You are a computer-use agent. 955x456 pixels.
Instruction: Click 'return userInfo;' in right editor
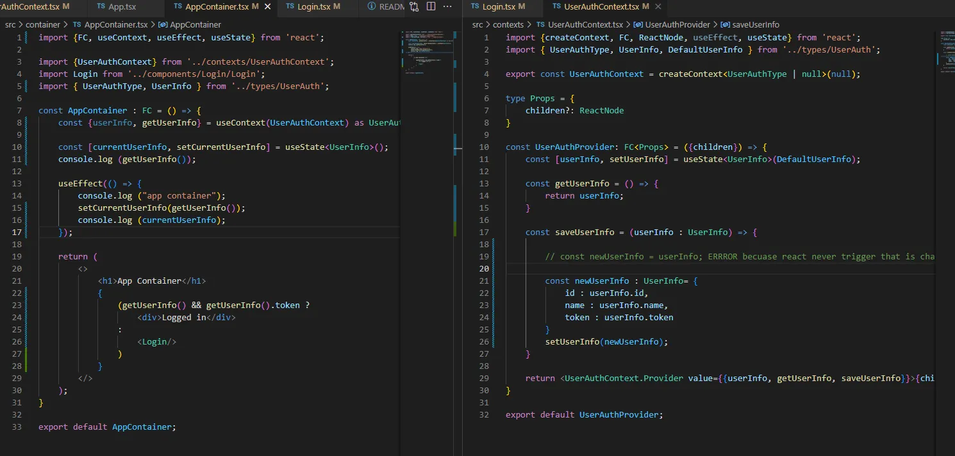pos(584,195)
